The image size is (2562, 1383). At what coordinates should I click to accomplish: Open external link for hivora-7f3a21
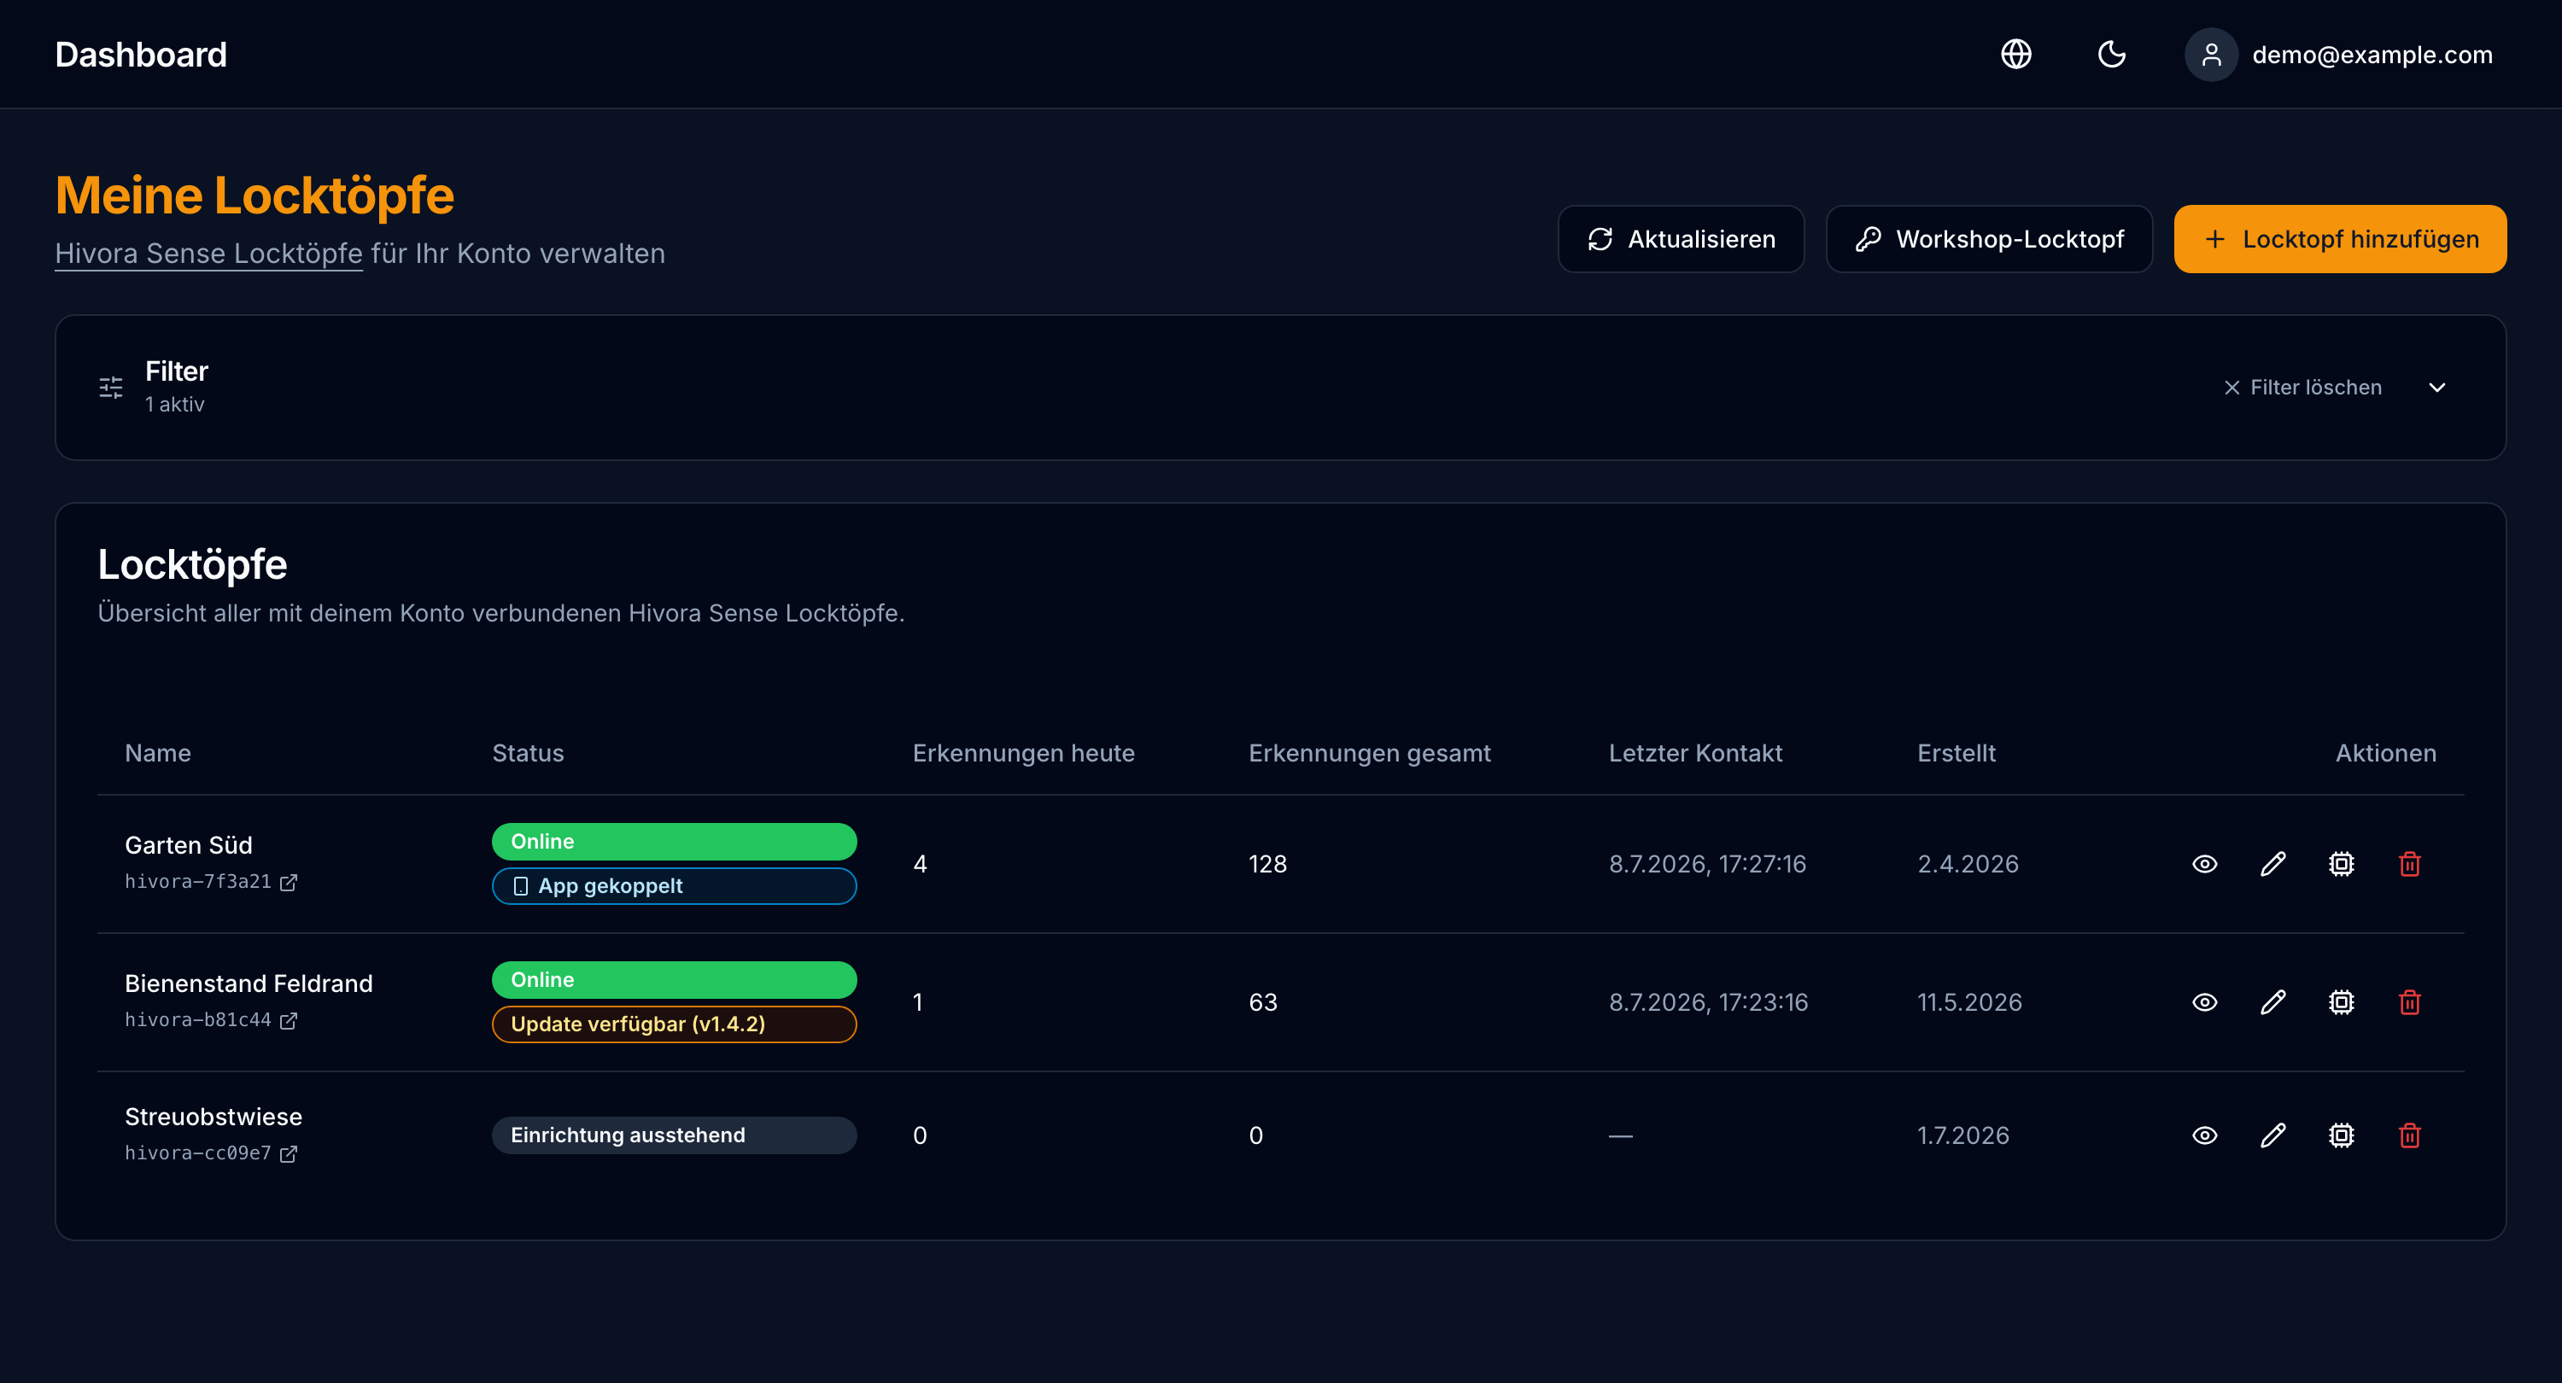point(289,883)
